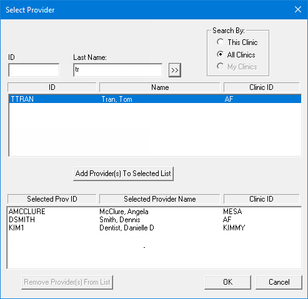Select the KIM1 Dentist, Danielle D entry
This screenshot has height=299, width=308.
tap(154, 228)
